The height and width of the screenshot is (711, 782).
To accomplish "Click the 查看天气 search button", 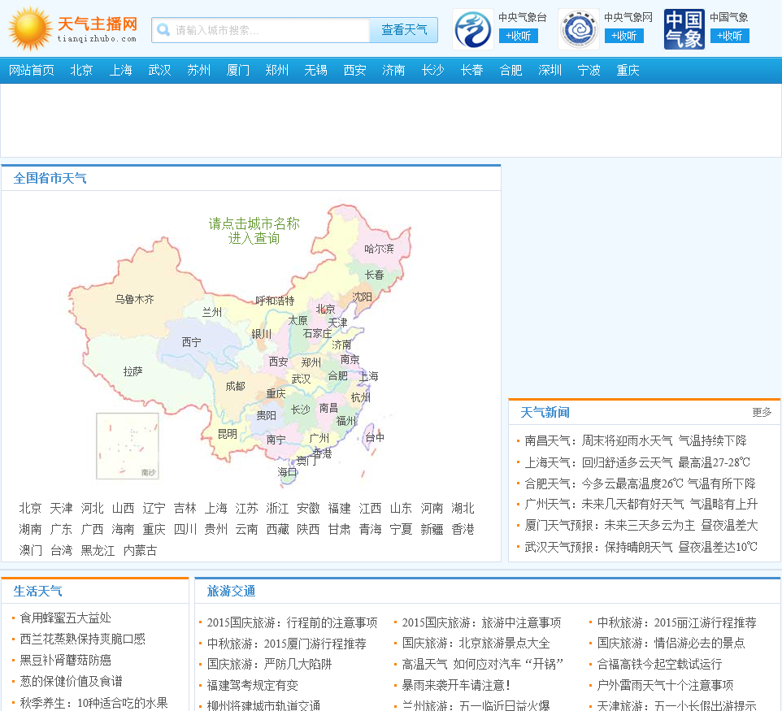I will point(404,30).
